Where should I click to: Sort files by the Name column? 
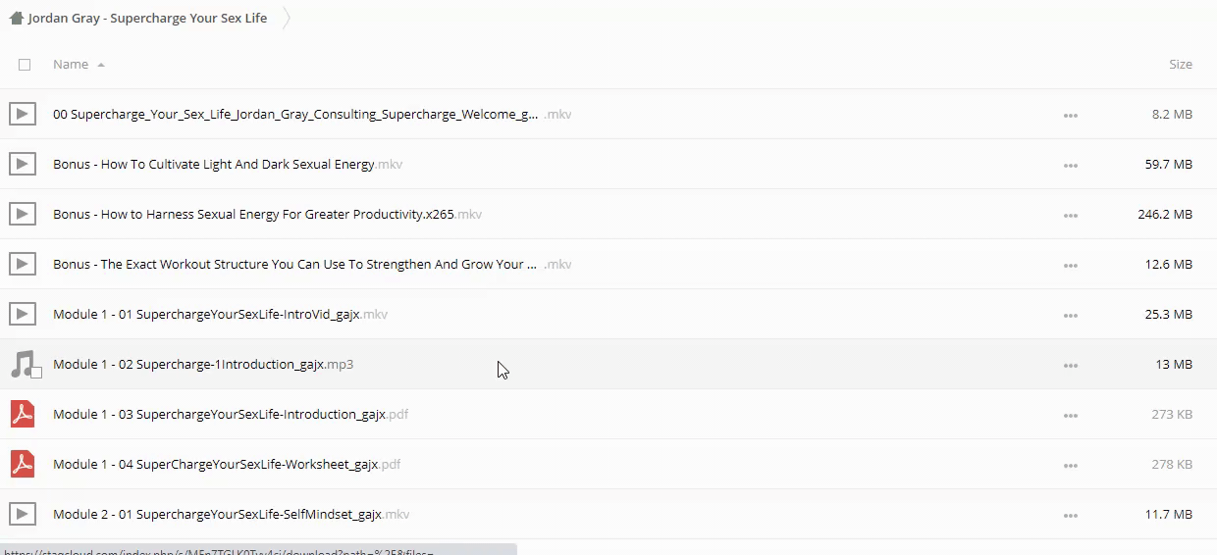click(x=71, y=65)
